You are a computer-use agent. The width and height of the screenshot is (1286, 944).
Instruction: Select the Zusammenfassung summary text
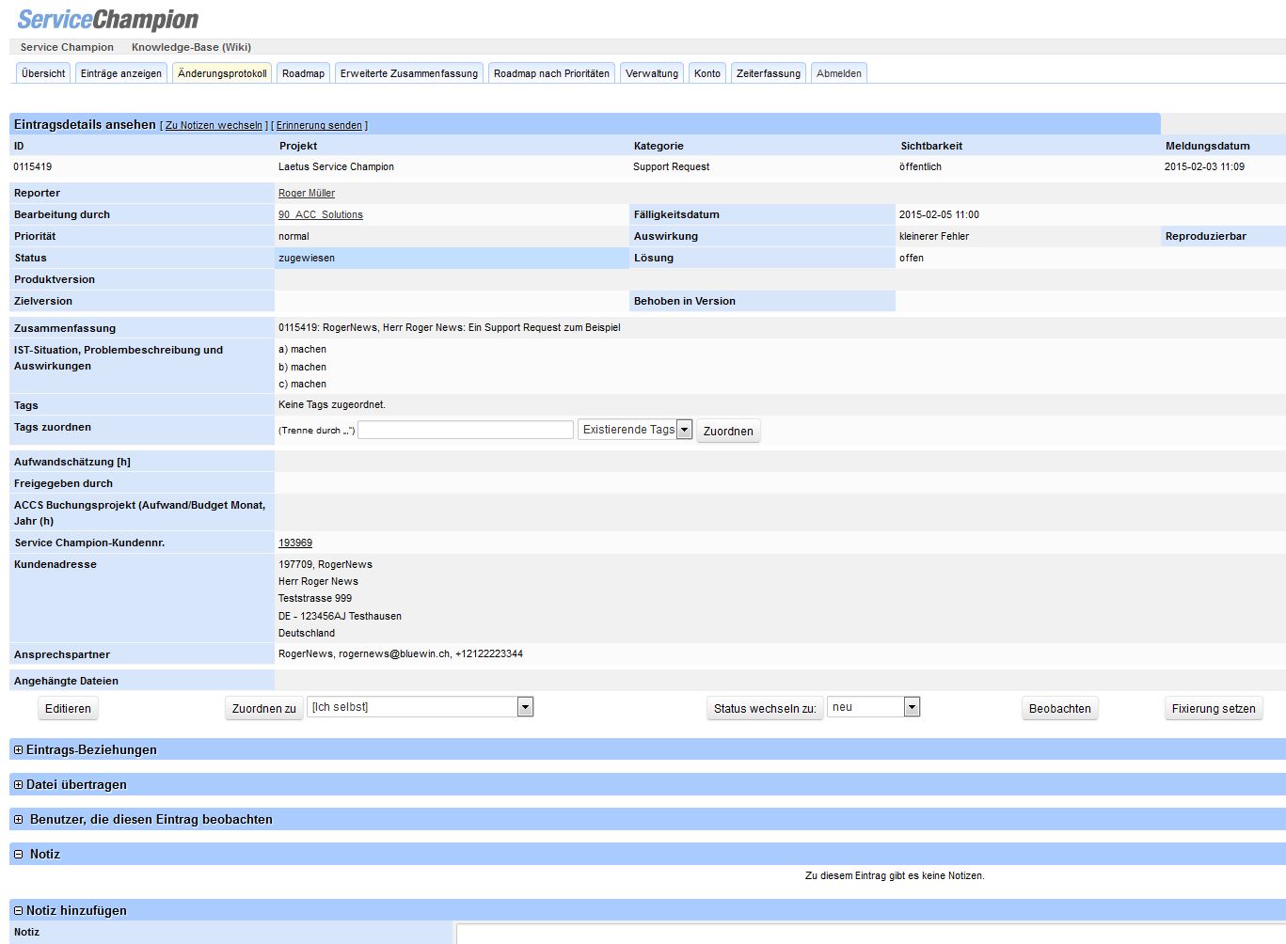450,327
